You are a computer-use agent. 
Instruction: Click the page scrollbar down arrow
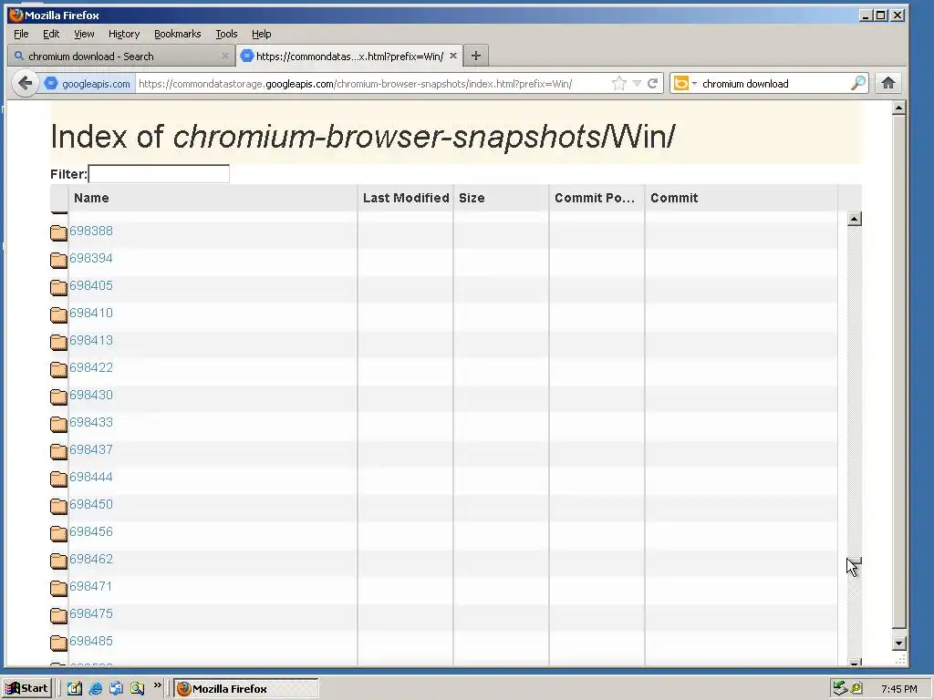pyautogui.click(x=899, y=643)
